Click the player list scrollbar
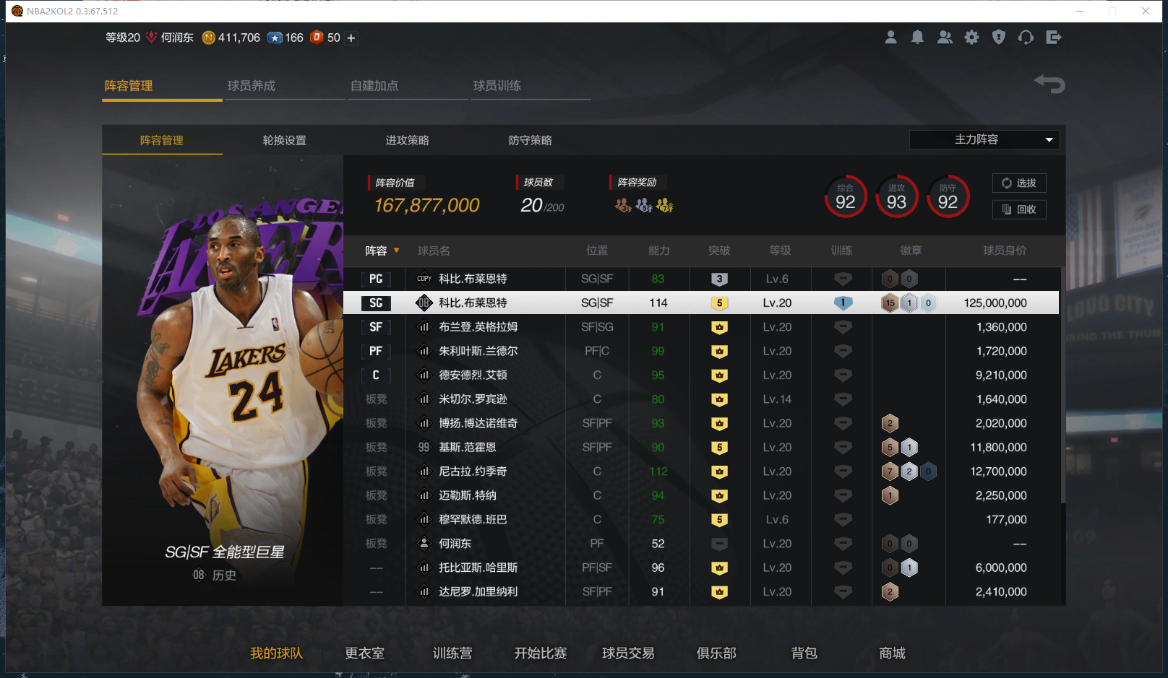 coord(1062,386)
